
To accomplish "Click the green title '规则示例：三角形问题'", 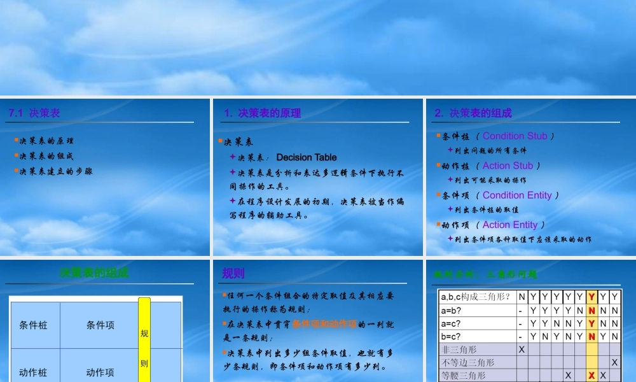I will [485, 274].
